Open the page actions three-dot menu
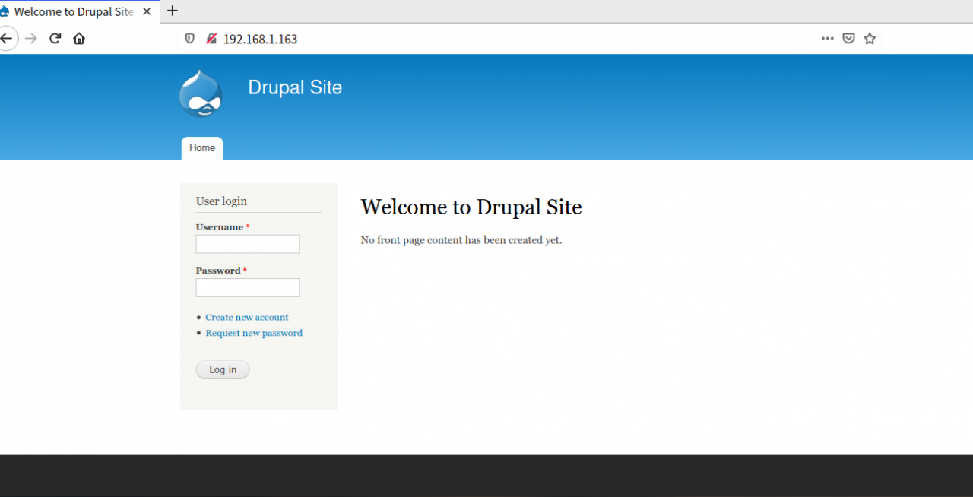Viewport: 973px width, 497px height. 828,39
